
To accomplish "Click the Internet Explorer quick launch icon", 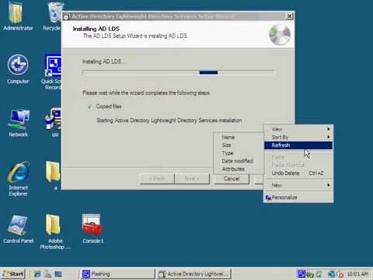I will (x=37, y=274).
